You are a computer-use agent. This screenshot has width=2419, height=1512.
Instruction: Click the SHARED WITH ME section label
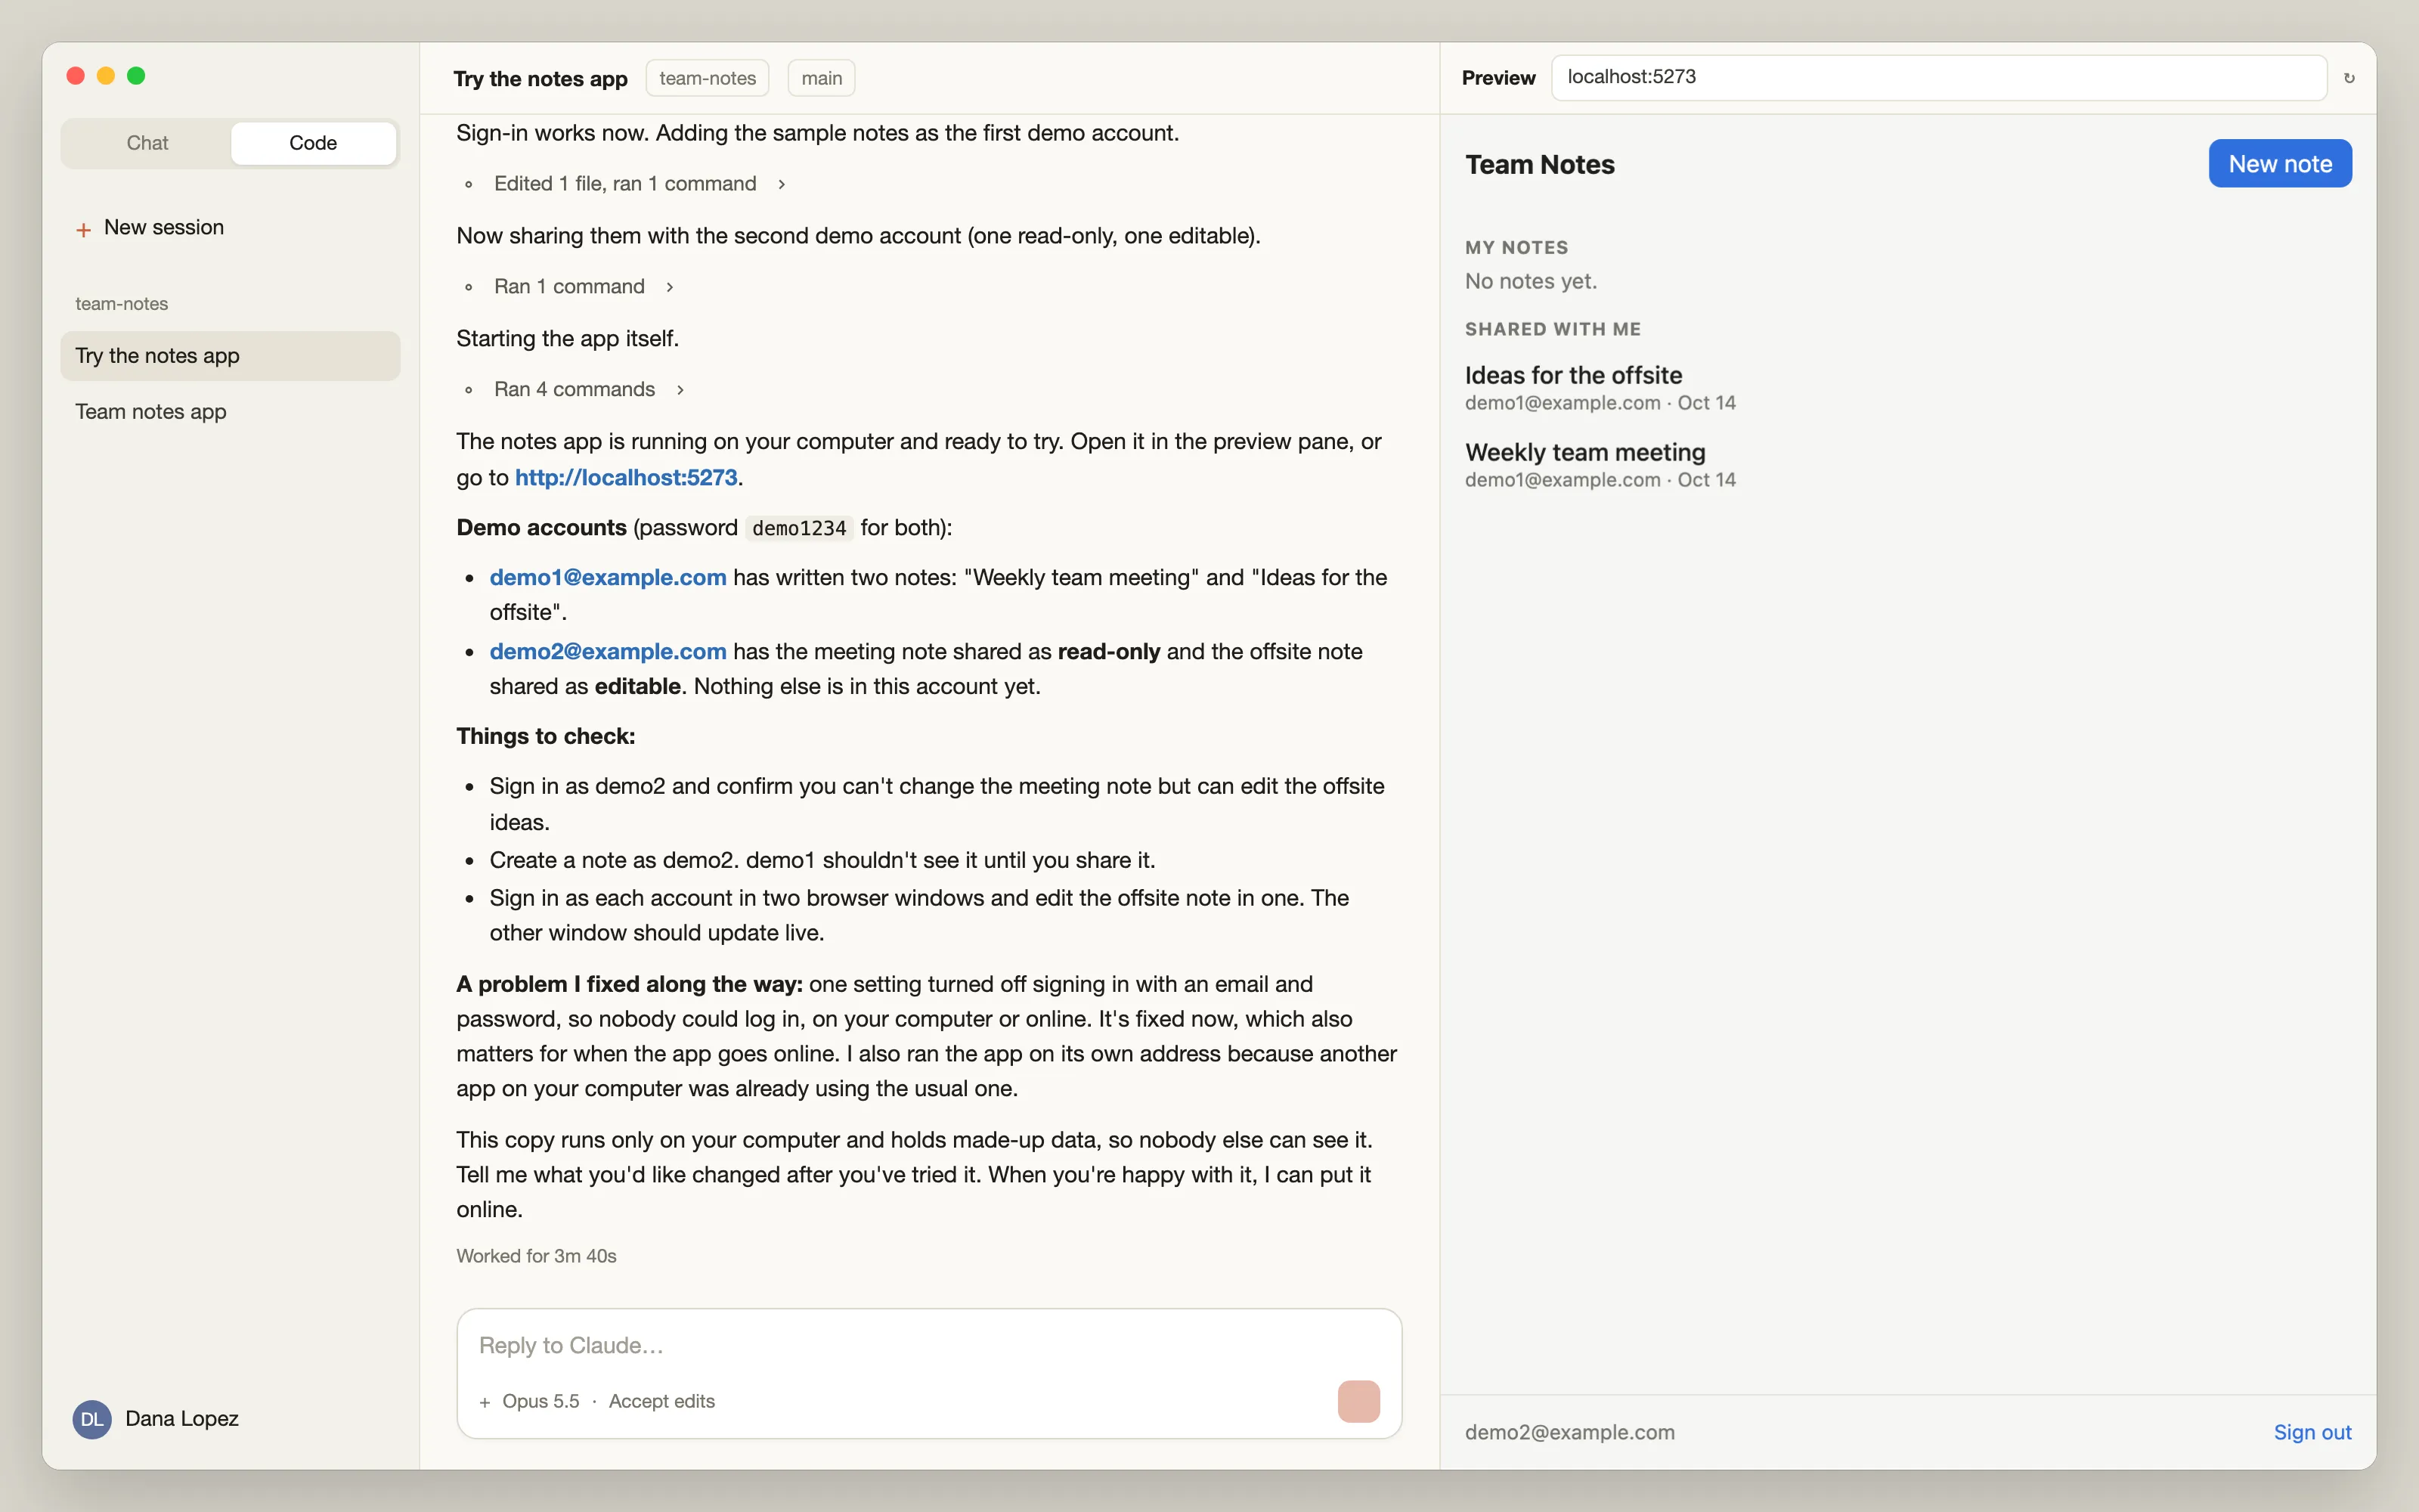1553,329
